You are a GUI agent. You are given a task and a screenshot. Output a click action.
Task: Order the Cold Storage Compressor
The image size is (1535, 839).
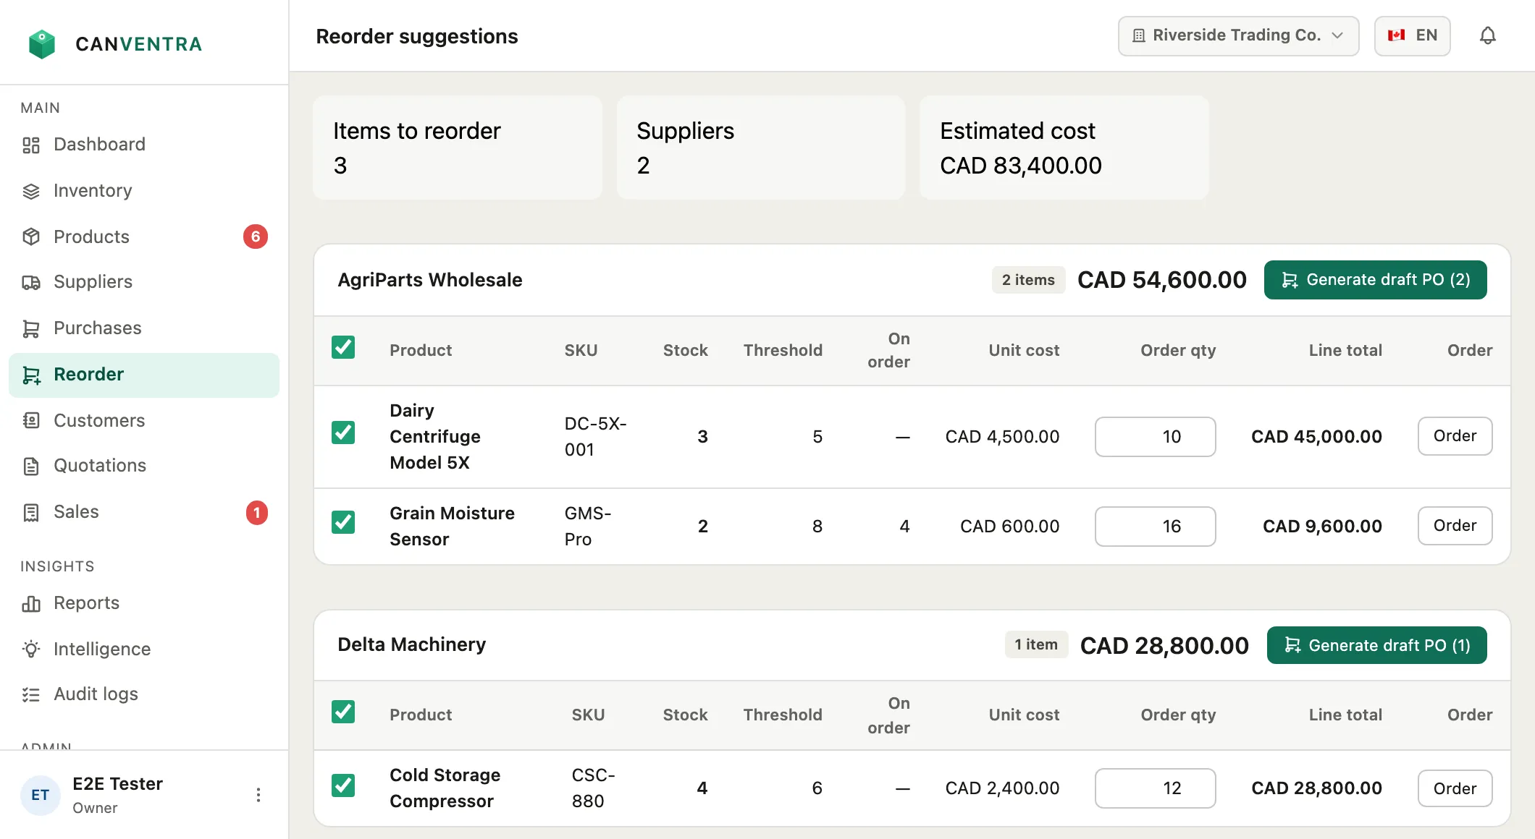(x=1455, y=788)
